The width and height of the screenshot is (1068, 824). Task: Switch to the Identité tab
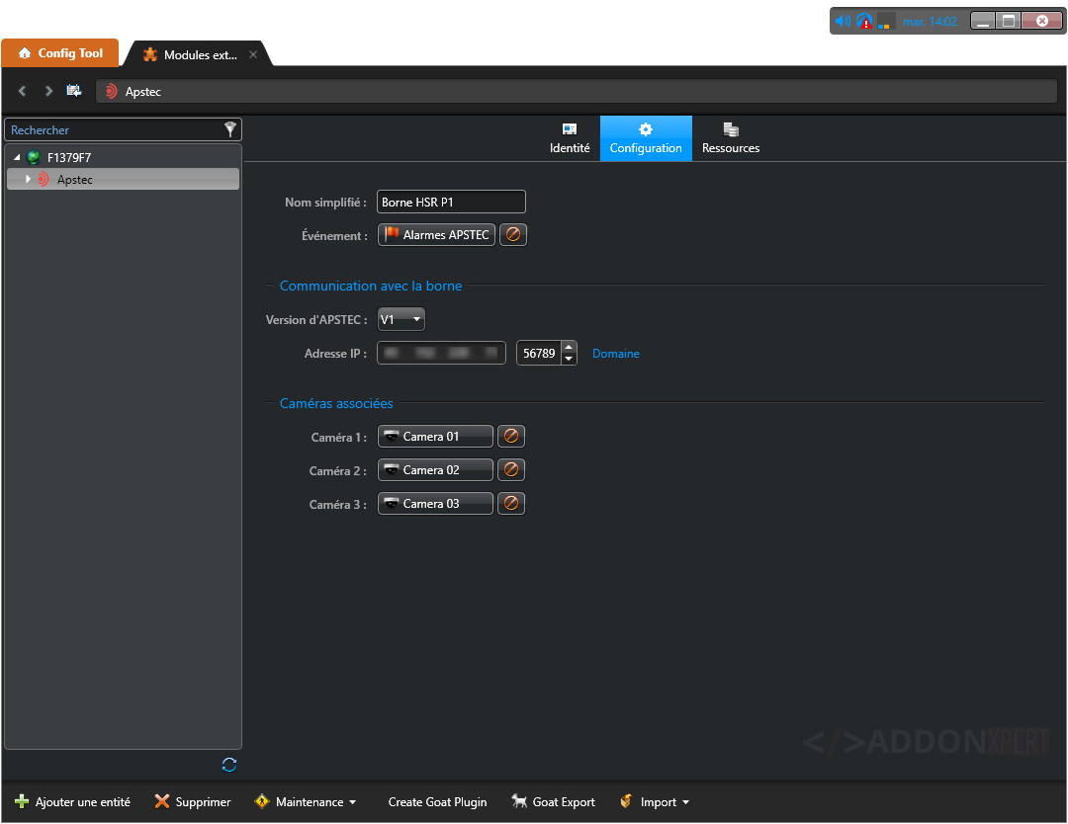pyautogui.click(x=570, y=138)
